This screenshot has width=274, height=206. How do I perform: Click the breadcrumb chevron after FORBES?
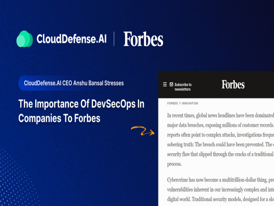pyautogui.click(x=179, y=103)
